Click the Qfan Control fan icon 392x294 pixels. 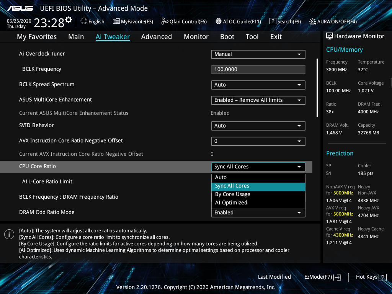click(x=165, y=21)
